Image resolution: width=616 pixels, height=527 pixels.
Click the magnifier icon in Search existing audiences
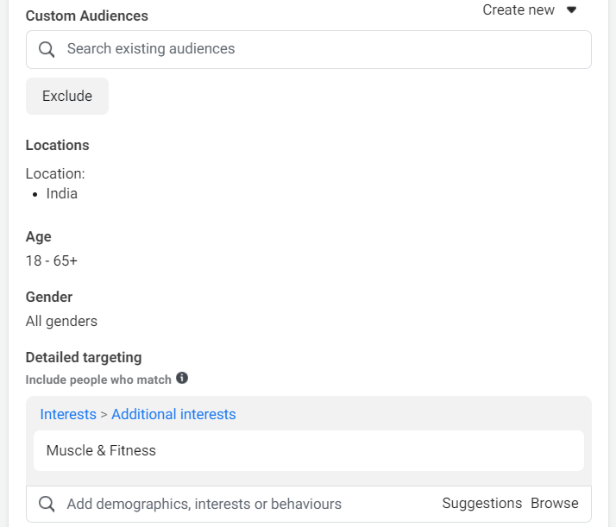pyautogui.click(x=47, y=49)
